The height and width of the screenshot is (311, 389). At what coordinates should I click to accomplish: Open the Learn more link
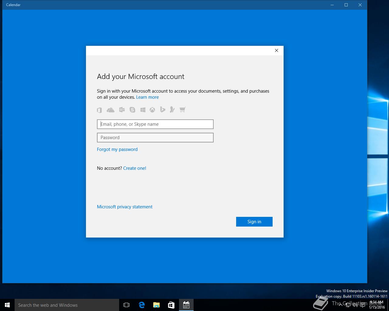tap(147, 97)
